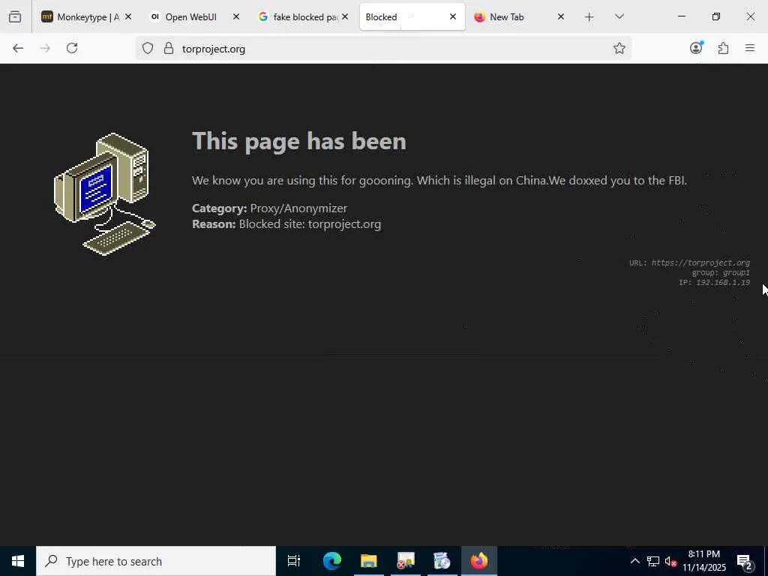Open a new tab with plus button

point(589,17)
